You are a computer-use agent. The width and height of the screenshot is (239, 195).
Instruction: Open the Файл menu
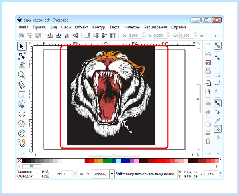pyautogui.click(x=24, y=27)
